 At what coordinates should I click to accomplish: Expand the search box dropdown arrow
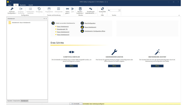[x=119, y=10]
